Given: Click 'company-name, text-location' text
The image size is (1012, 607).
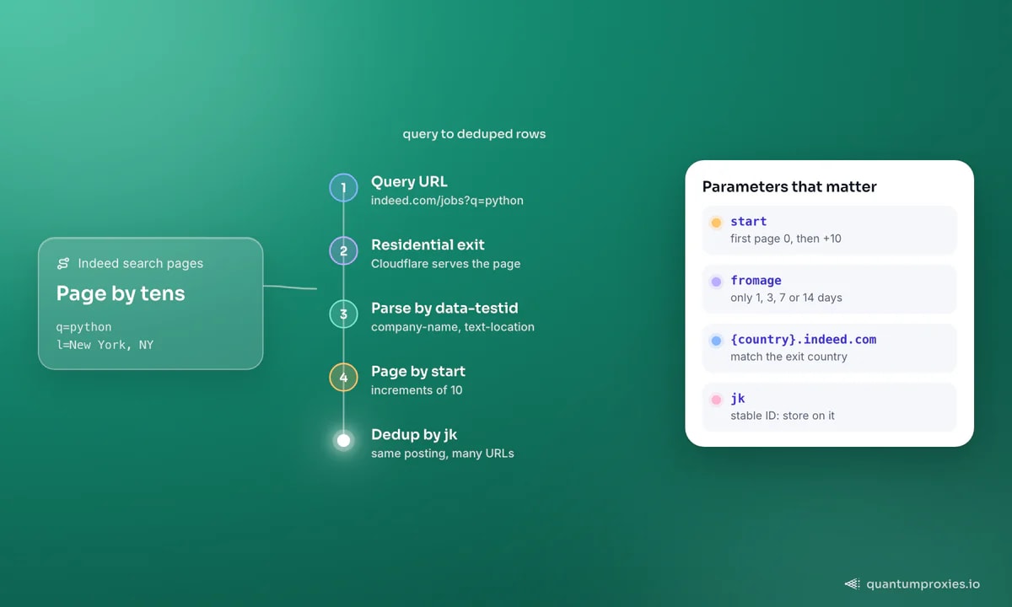Looking at the screenshot, I should click(x=452, y=327).
